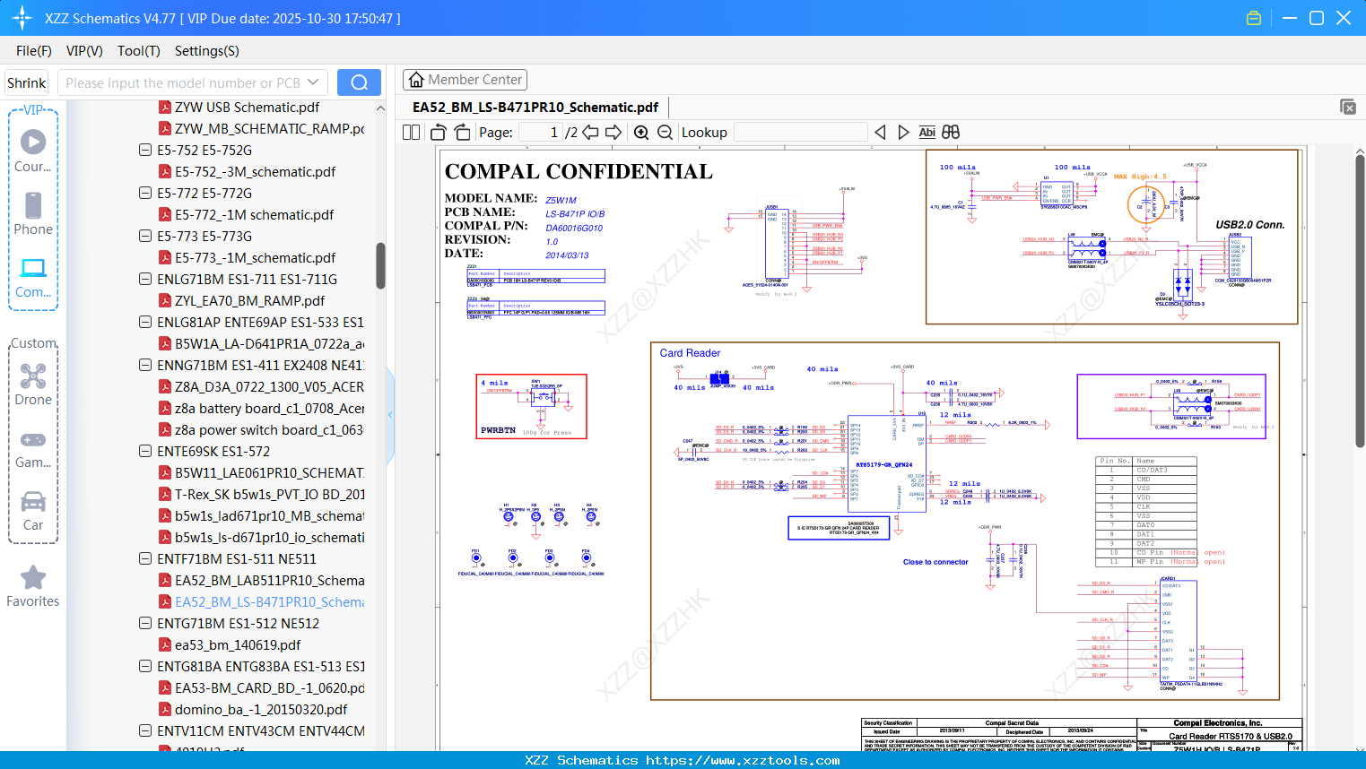Open the Member Center

pos(465,80)
